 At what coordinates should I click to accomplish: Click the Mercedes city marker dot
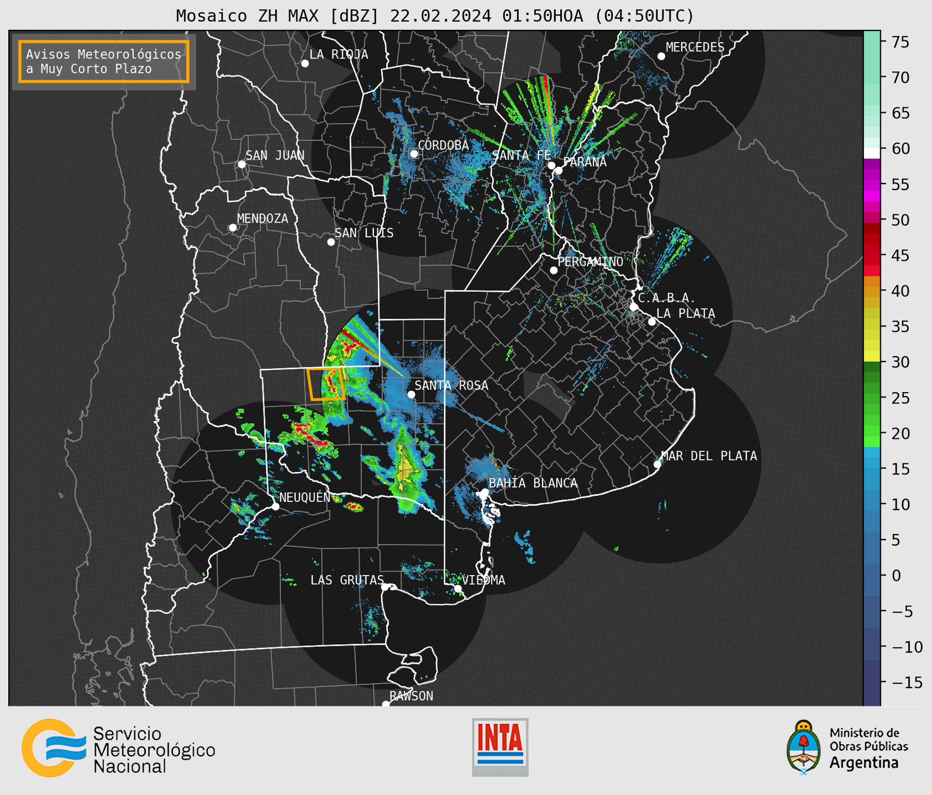point(661,56)
